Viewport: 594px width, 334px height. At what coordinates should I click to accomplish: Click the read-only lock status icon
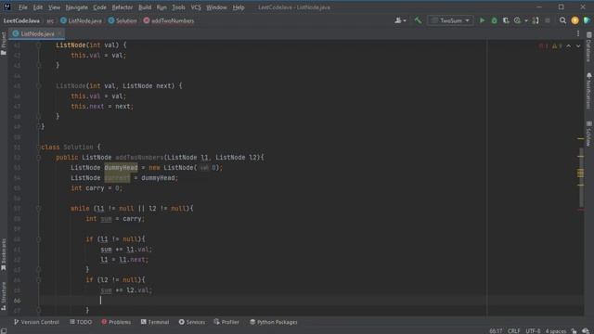tap(574, 331)
